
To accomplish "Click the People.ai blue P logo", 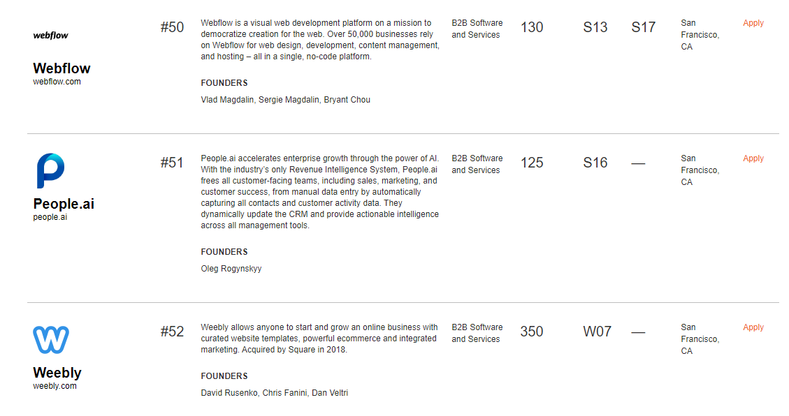I will (50, 170).
